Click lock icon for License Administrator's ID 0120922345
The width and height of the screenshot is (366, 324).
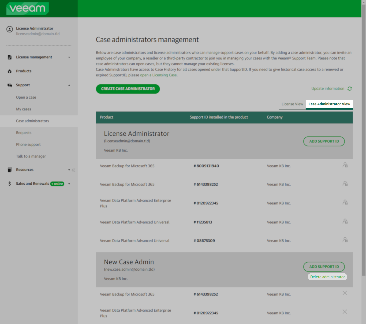[x=345, y=202]
